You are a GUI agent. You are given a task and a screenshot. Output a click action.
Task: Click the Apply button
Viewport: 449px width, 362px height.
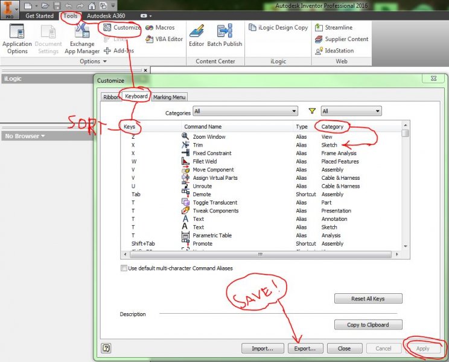coord(422,348)
